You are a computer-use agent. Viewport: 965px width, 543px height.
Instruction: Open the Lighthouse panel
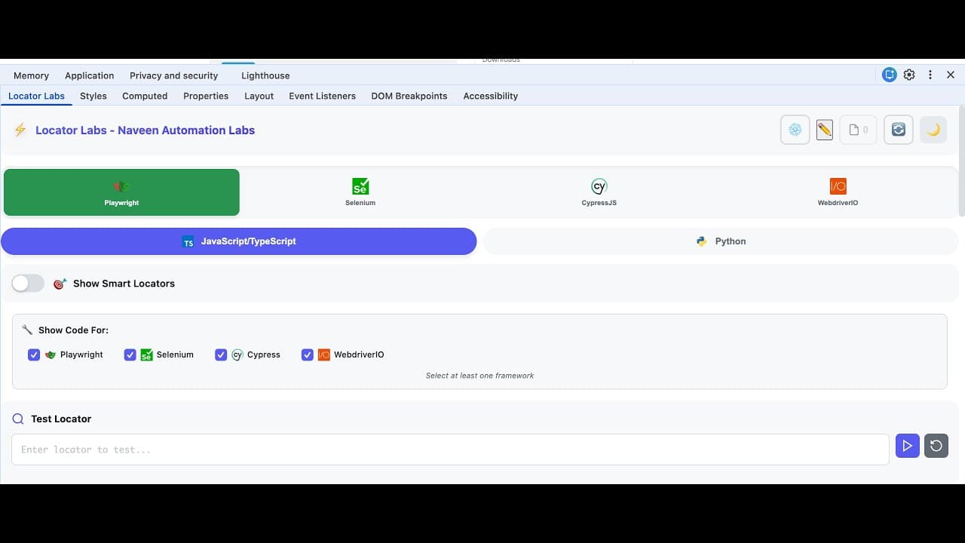(x=265, y=75)
